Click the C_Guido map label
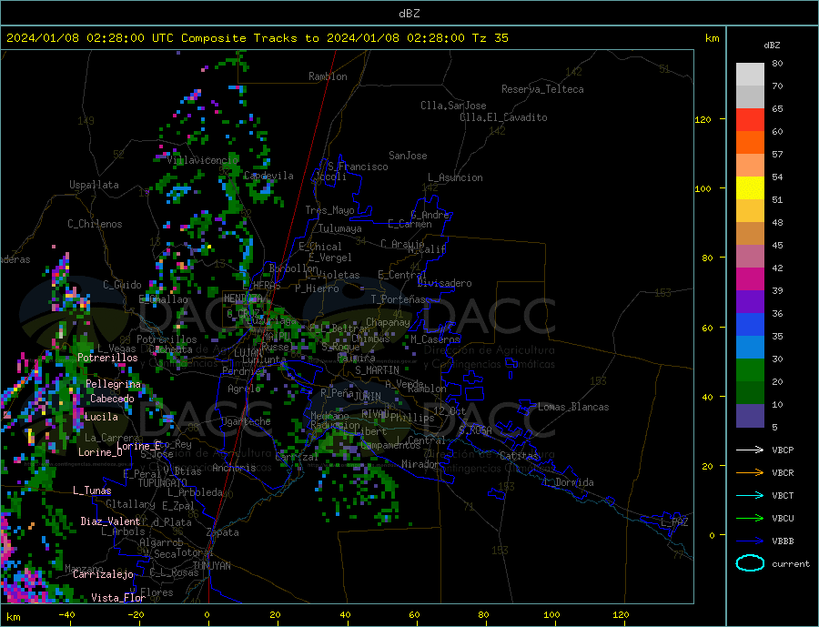819x627 pixels. pyautogui.click(x=122, y=285)
